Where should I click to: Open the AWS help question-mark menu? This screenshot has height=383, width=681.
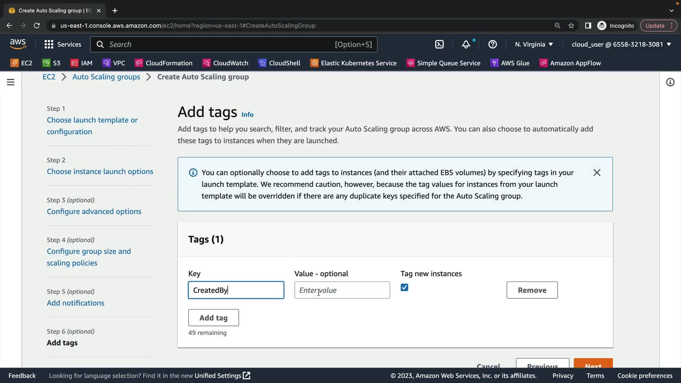492,44
